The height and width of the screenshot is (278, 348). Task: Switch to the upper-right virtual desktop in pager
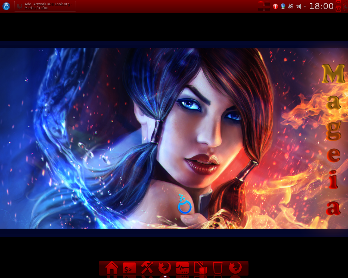(267, 4)
